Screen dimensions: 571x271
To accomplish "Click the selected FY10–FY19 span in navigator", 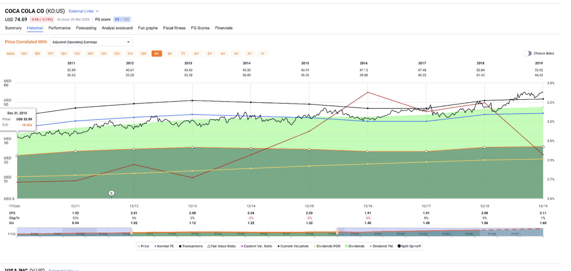I will [234, 232].
